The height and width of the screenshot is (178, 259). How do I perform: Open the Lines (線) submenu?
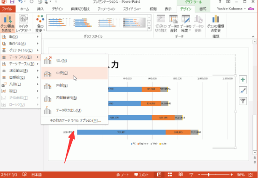click(x=21, y=91)
